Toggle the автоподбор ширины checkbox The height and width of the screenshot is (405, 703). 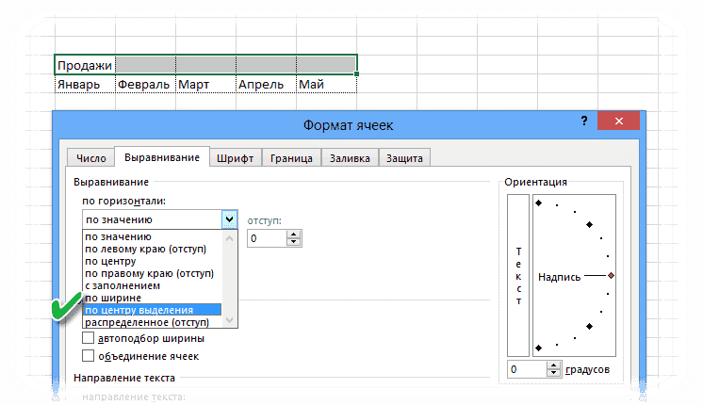coord(89,337)
